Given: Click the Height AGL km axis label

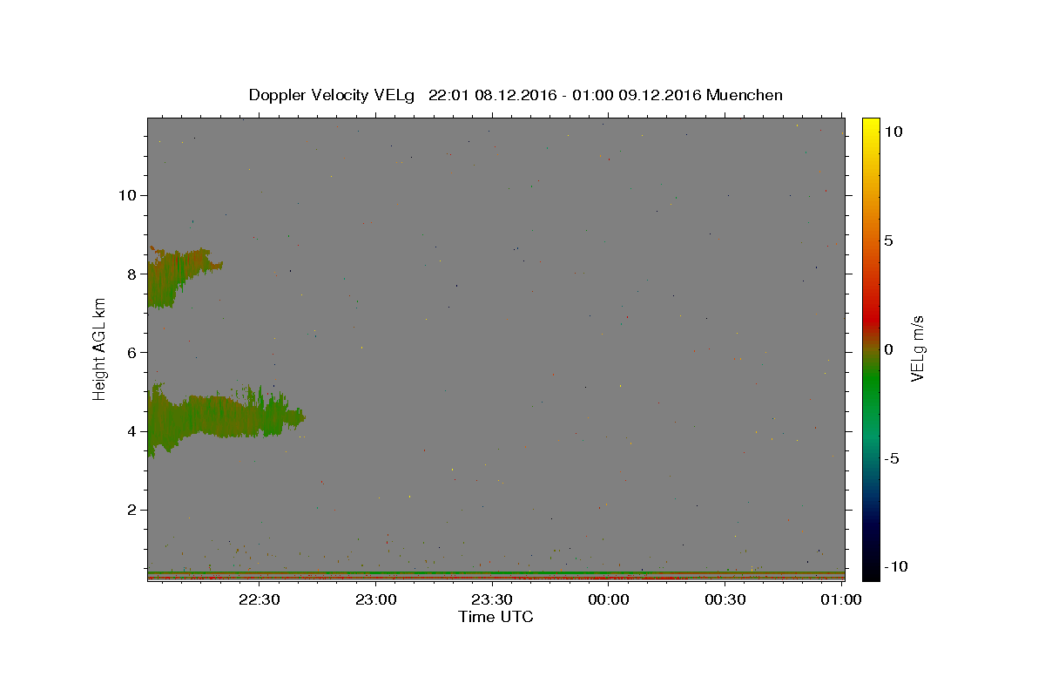Looking at the screenshot, I should (x=100, y=349).
